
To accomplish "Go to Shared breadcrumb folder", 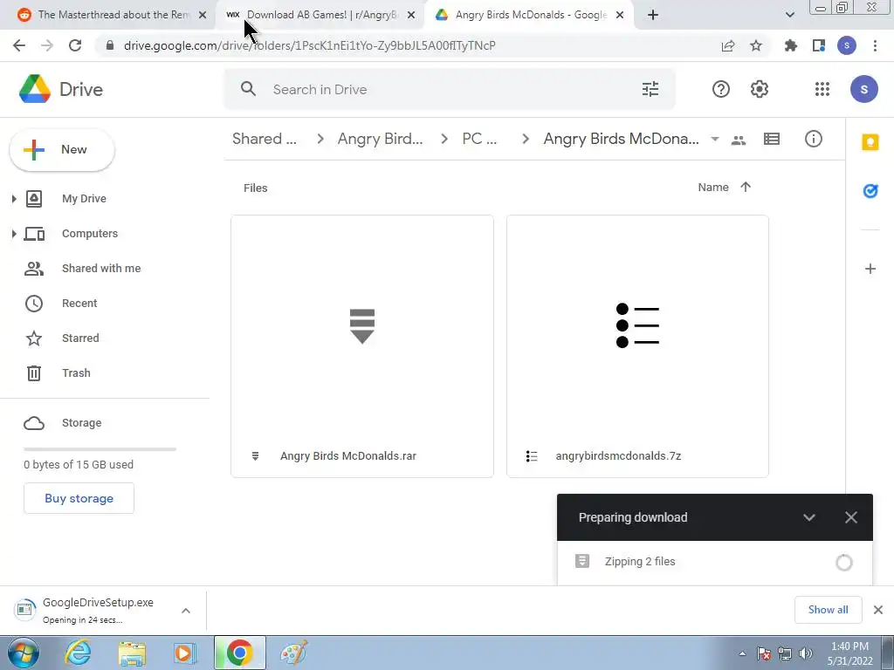I will pyautogui.click(x=265, y=139).
